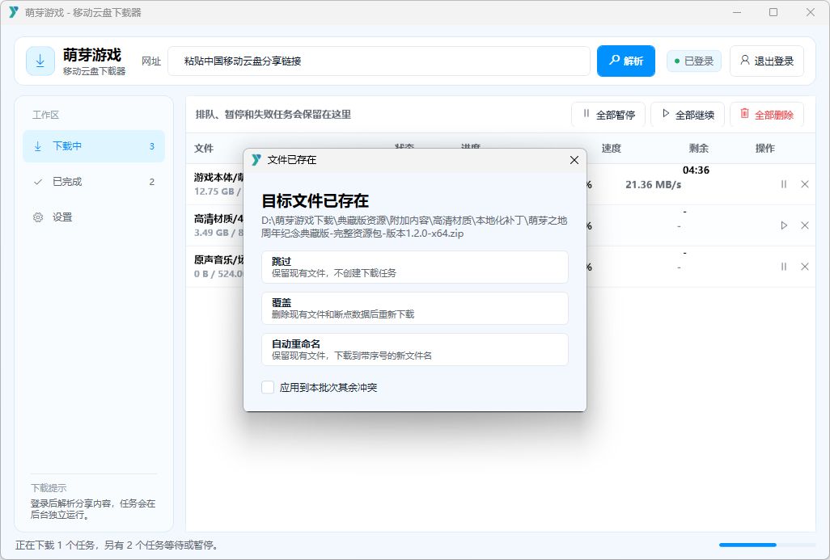Click the 工作区 sidebar label
Screen dimensions: 830x560
point(45,115)
